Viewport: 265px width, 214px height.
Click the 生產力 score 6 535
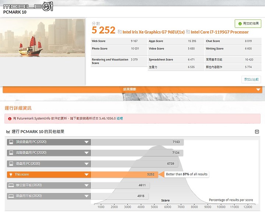pyautogui.click(x=191, y=67)
